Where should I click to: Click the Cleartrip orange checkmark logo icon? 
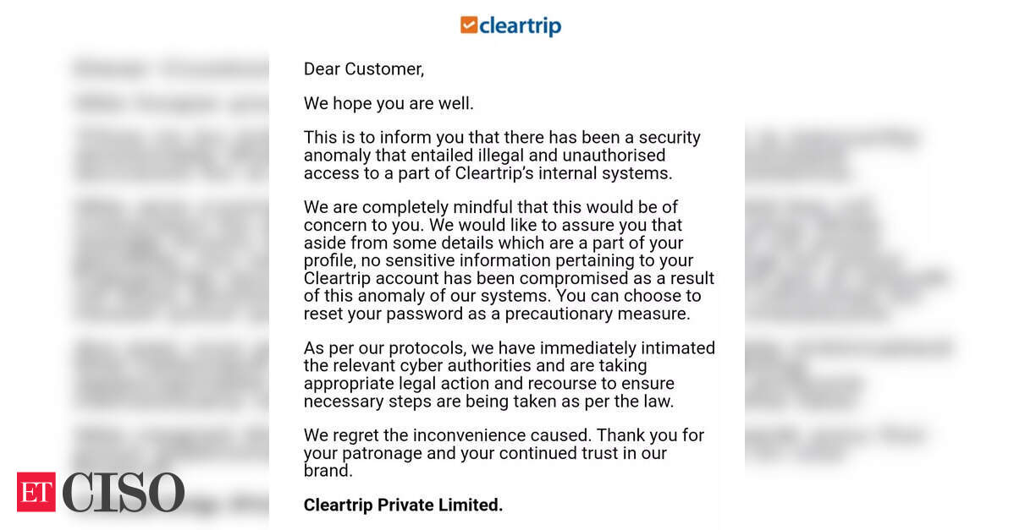(469, 25)
